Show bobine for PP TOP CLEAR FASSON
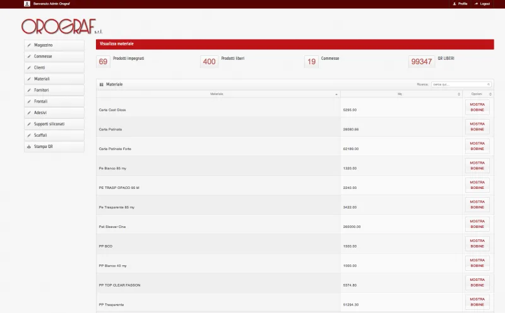This screenshot has width=505, height=313. (x=477, y=283)
